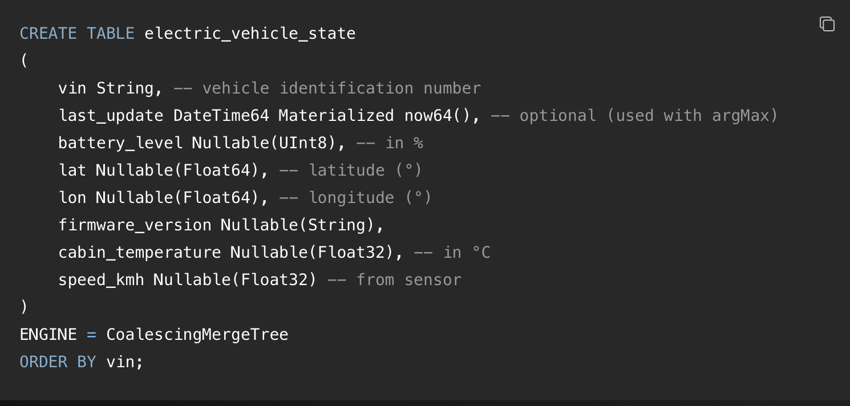This screenshot has height=406, width=850.
Task: Click the now64() function call
Action: [438, 115]
